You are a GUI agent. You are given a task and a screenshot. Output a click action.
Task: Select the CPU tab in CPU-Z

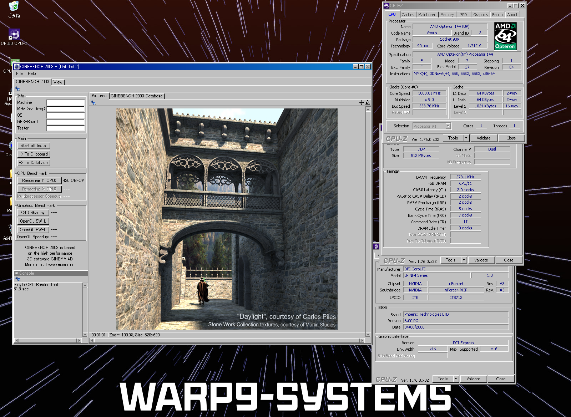(392, 14)
